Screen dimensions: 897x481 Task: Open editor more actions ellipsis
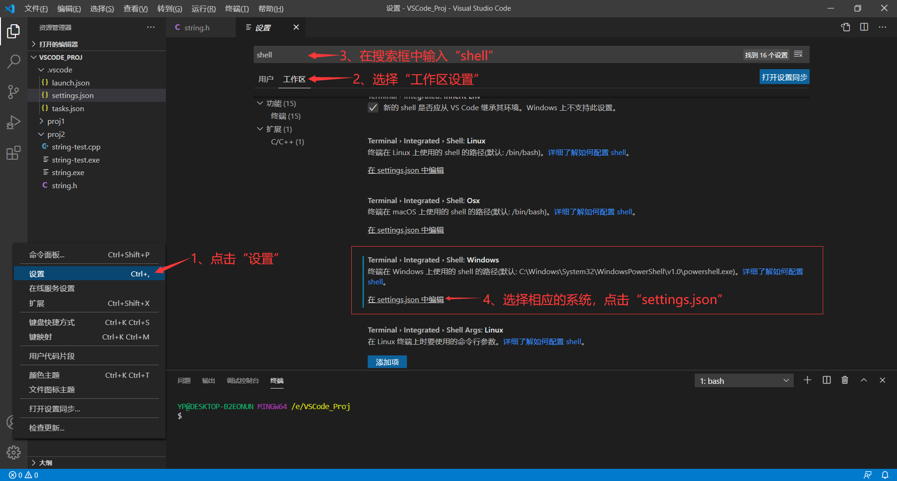[x=883, y=27]
